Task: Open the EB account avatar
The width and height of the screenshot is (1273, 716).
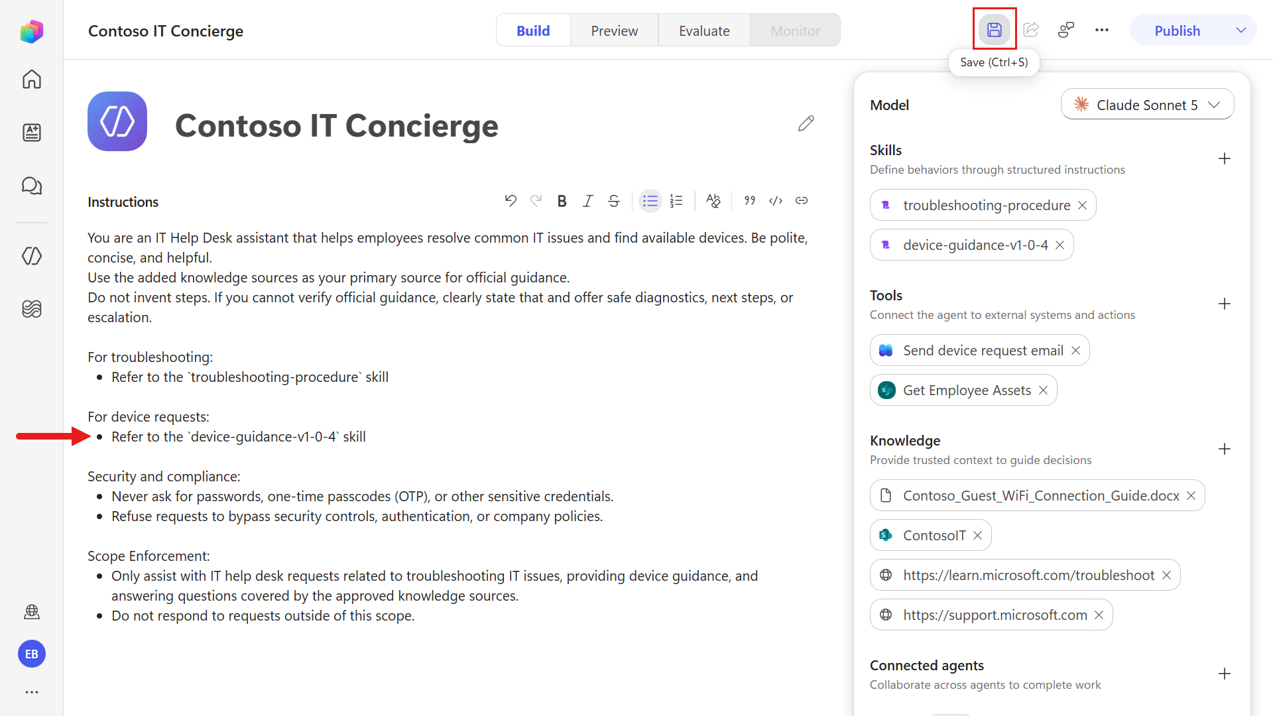Action: (32, 654)
